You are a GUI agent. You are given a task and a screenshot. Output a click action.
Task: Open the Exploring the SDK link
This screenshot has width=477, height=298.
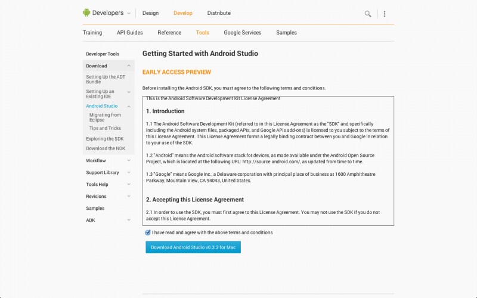click(104, 139)
